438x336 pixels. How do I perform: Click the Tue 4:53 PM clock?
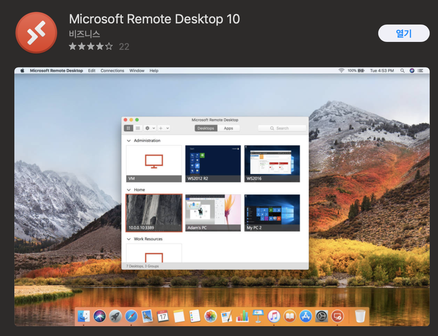coord(382,71)
